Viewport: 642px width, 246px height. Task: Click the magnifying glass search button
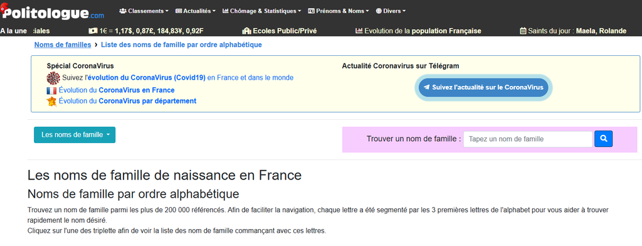pos(603,139)
